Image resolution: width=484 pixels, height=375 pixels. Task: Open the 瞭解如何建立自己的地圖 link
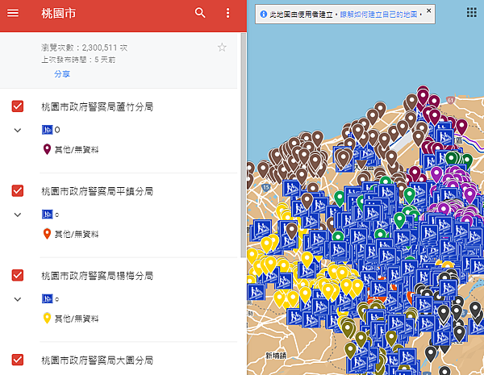(x=378, y=15)
